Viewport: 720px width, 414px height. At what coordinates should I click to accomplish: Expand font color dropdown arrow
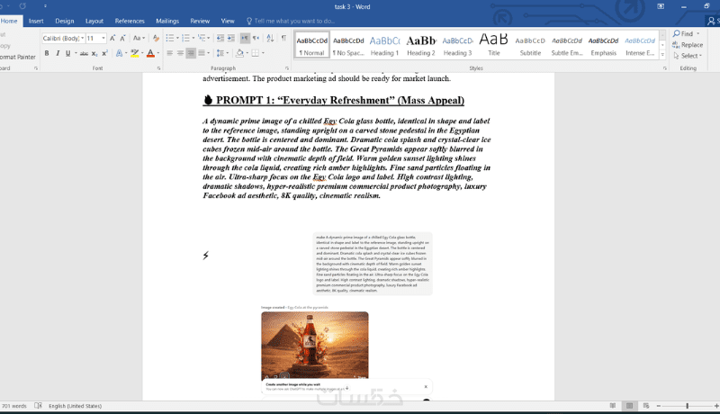[x=158, y=53]
